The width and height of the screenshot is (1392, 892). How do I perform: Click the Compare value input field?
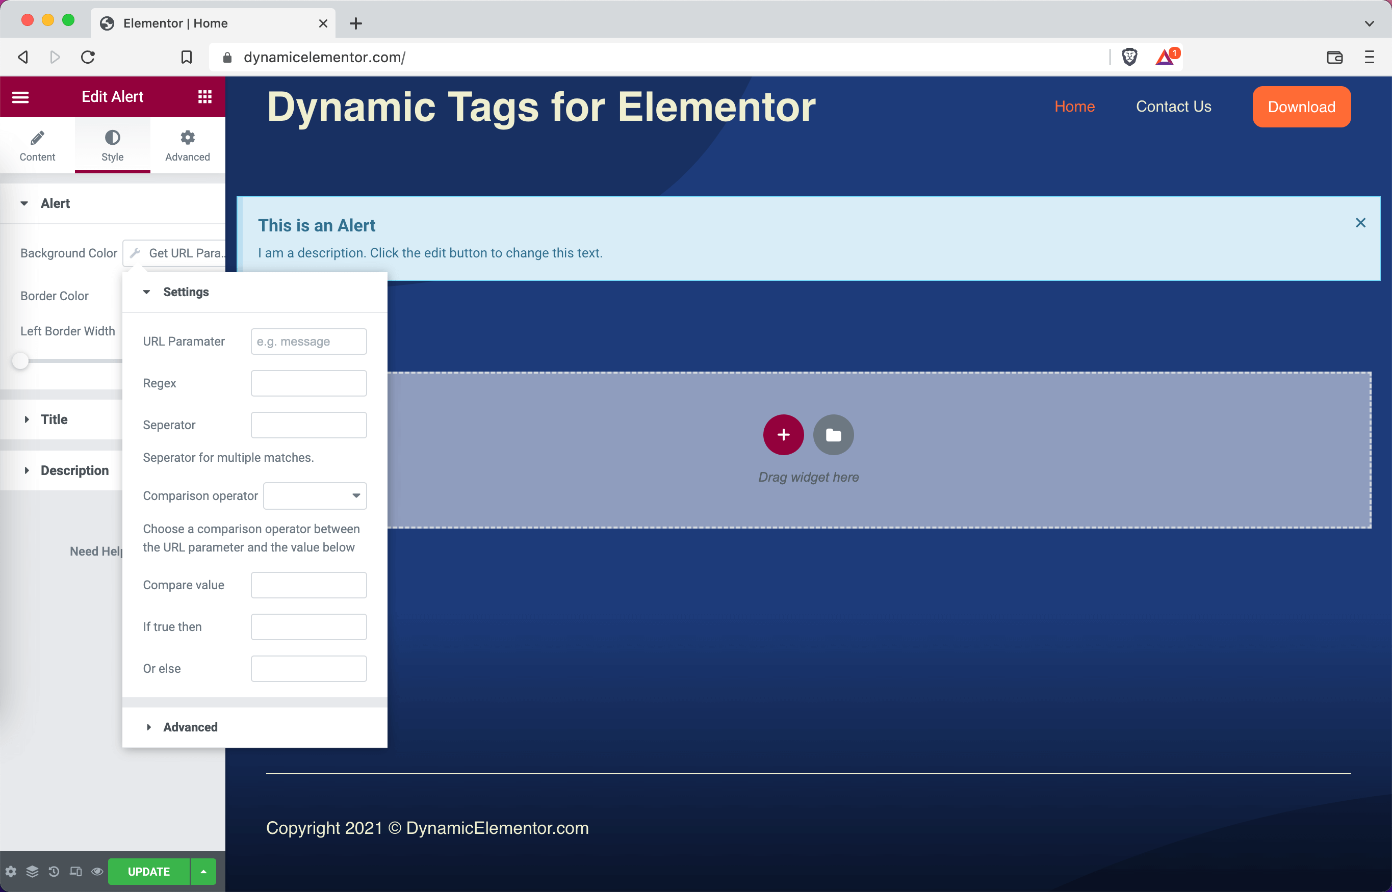point(309,585)
